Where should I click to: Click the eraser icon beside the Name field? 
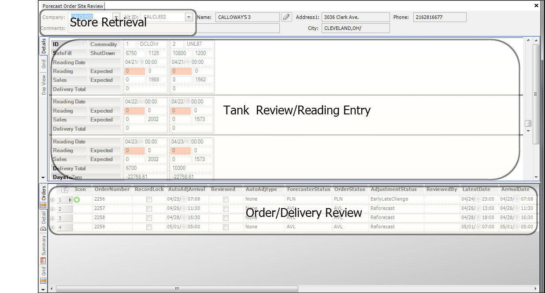click(x=286, y=17)
